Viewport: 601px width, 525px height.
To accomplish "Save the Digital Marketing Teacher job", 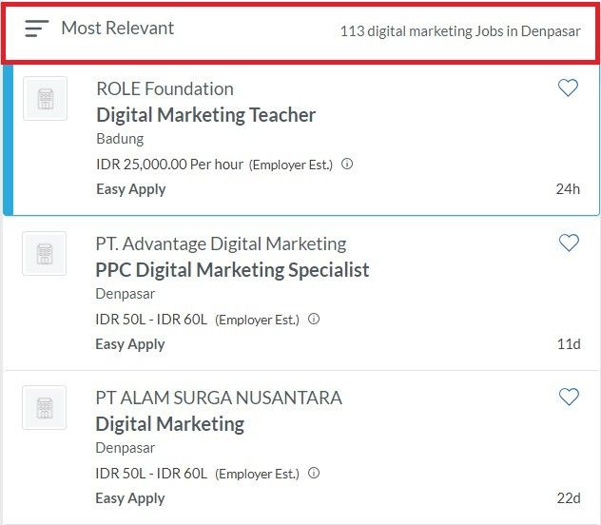I will (568, 87).
